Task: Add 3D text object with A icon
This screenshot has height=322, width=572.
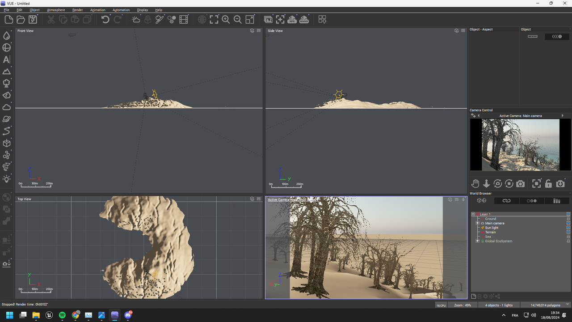Action: click(7, 59)
